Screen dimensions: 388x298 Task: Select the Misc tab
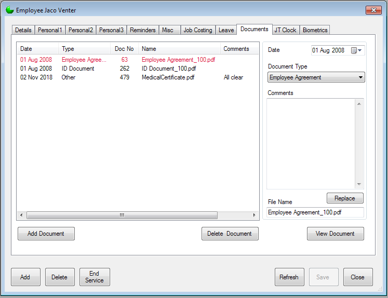tap(169, 30)
